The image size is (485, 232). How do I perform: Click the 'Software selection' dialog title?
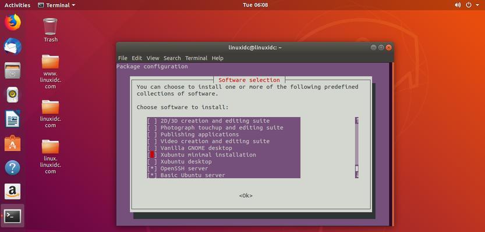tap(249, 80)
